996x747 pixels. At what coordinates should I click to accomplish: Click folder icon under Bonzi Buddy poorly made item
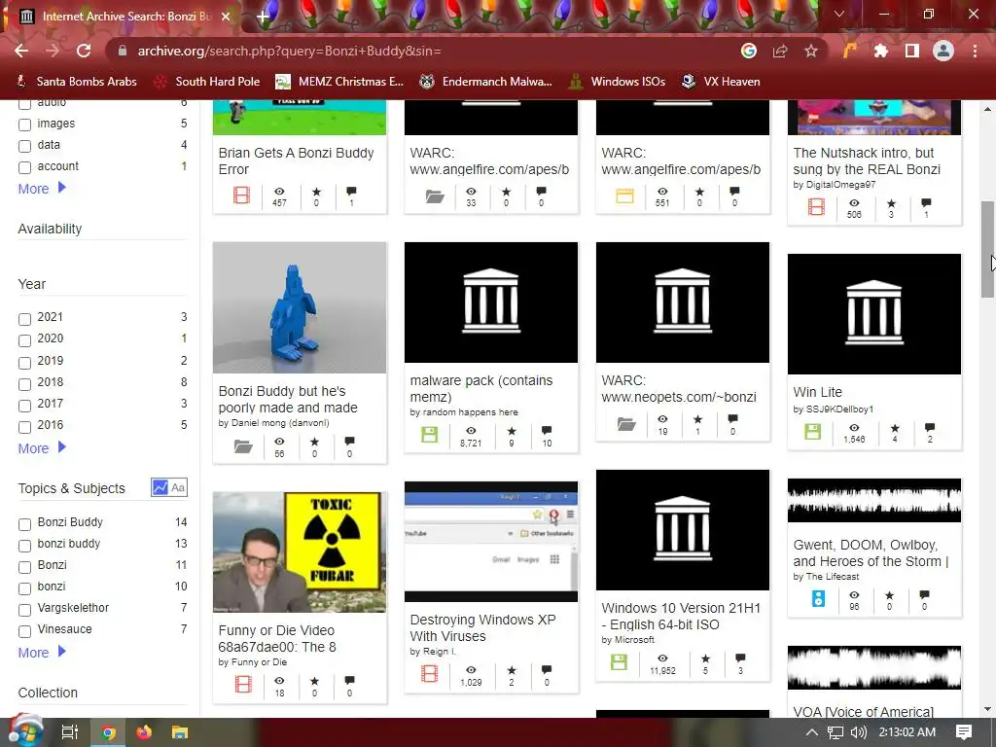click(243, 446)
